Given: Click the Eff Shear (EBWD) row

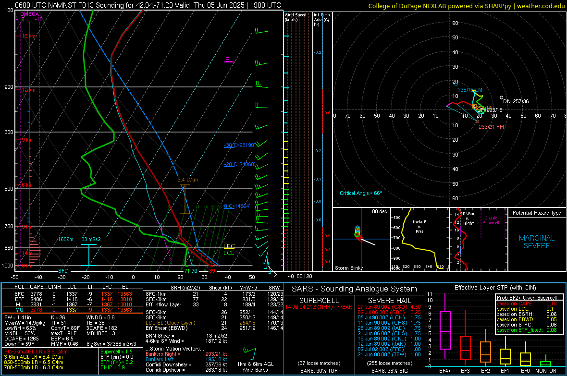Looking at the screenshot, I should [214, 328].
